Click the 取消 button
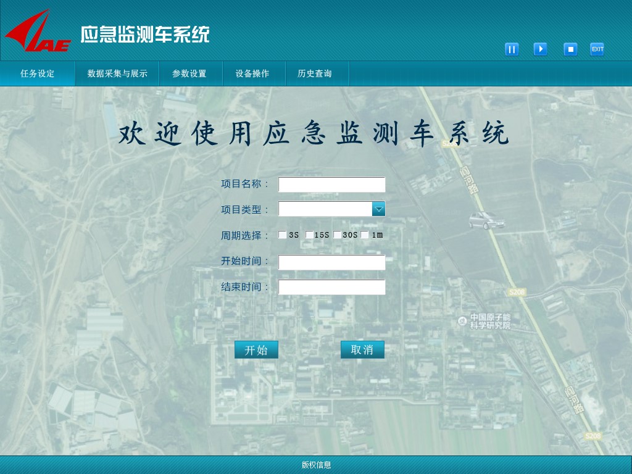Screen dimensions: 632x474 [362, 350]
